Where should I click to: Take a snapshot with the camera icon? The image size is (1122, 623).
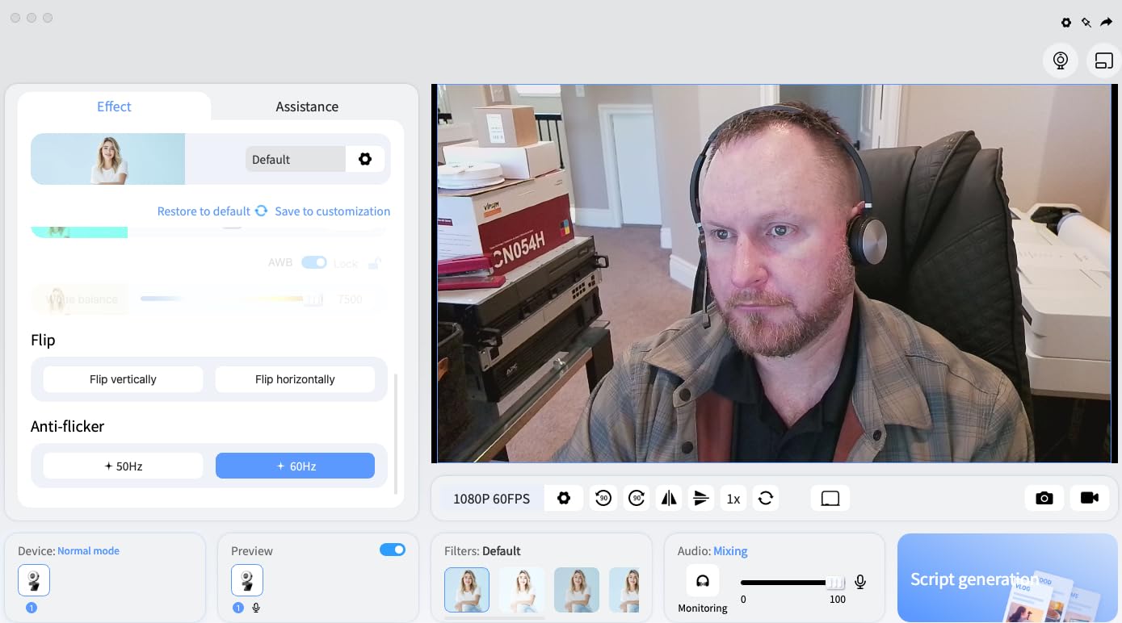pyautogui.click(x=1044, y=498)
